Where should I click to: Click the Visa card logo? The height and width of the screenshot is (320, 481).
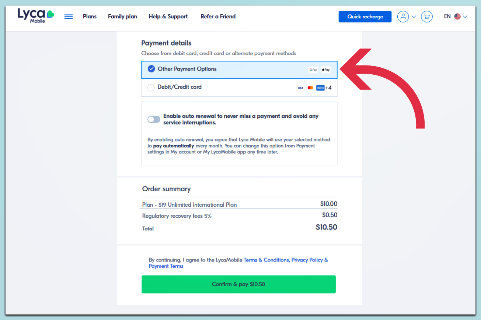coord(300,88)
